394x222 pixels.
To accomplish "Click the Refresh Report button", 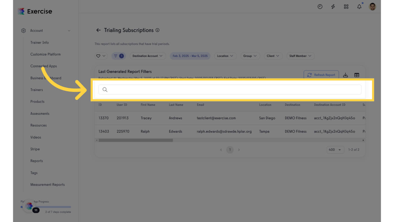I will click(321, 75).
